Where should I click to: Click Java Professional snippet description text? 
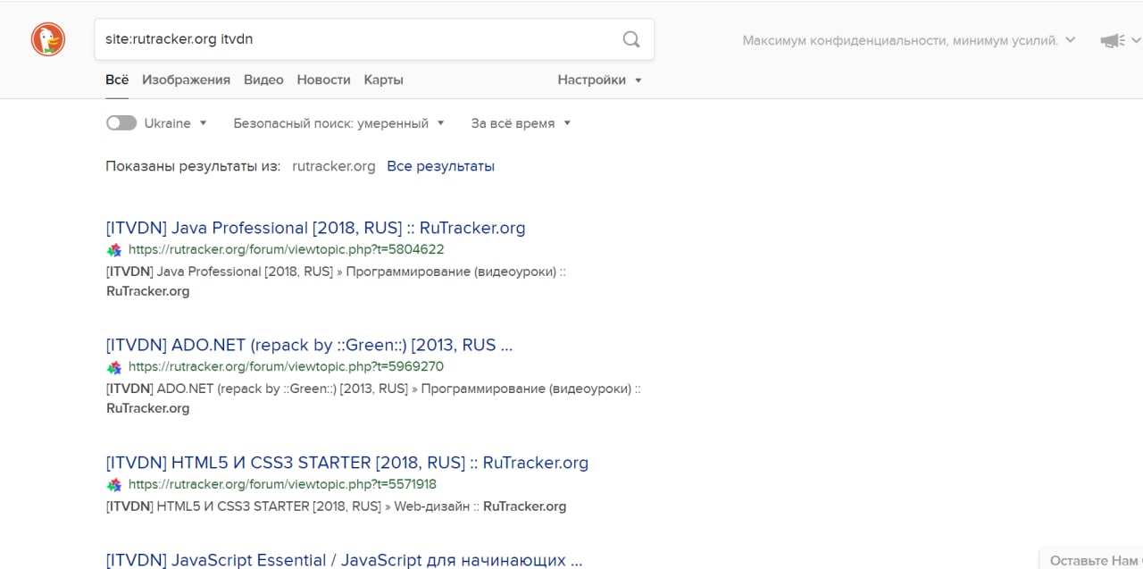[x=336, y=281]
